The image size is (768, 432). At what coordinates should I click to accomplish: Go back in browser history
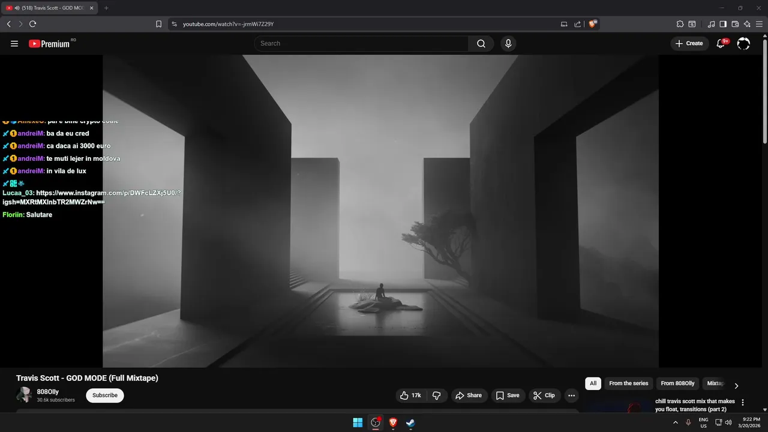8,24
